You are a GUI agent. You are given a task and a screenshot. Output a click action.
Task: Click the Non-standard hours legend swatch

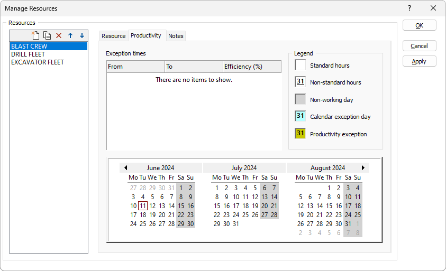[x=301, y=82]
